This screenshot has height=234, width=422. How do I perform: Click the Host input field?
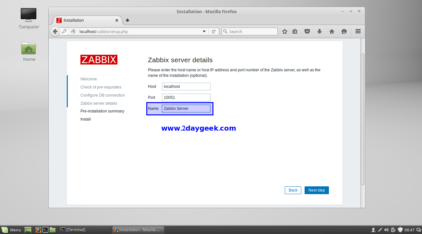[186, 87]
